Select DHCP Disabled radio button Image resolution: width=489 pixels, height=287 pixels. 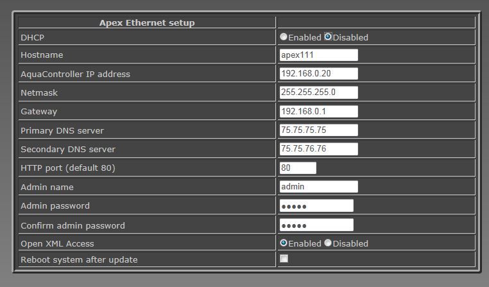point(328,37)
